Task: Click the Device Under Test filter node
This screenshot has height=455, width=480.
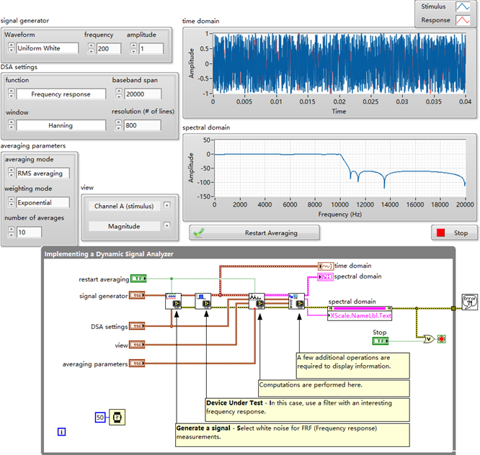Action: [x=204, y=300]
